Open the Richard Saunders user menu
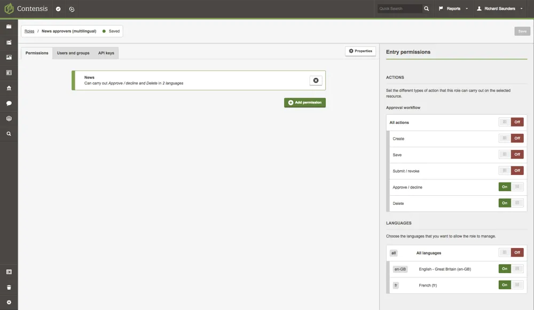Viewport: 534px width, 310px height. click(x=500, y=9)
